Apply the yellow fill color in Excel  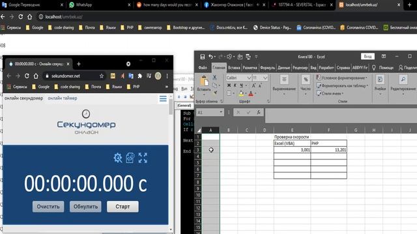(241, 94)
